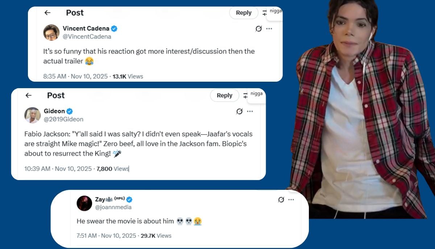Open Grok icon on Zay post
This screenshot has width=435, height=249.
coord(281,200)
